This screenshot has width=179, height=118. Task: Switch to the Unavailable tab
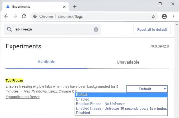[x=128, y=62]
